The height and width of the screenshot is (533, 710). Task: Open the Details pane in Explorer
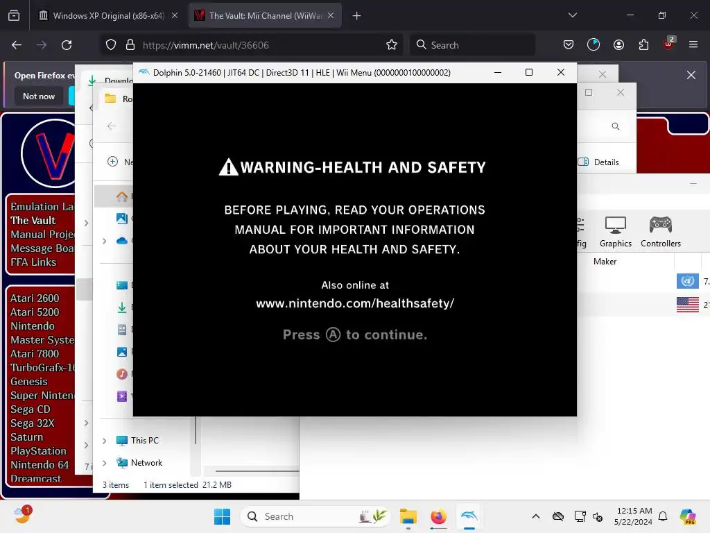coord(598,162)
